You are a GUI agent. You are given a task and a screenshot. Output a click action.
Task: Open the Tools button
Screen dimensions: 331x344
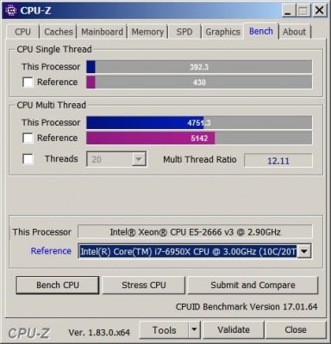(x=165, y=330)
